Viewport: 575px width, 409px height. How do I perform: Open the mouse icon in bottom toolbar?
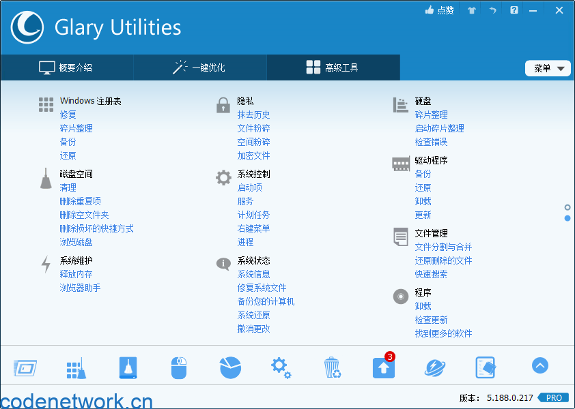(x=179, y=367)
